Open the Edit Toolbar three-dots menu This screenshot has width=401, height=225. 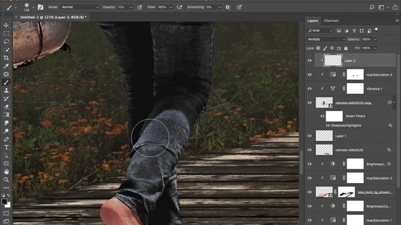click(x=6, y=188)
